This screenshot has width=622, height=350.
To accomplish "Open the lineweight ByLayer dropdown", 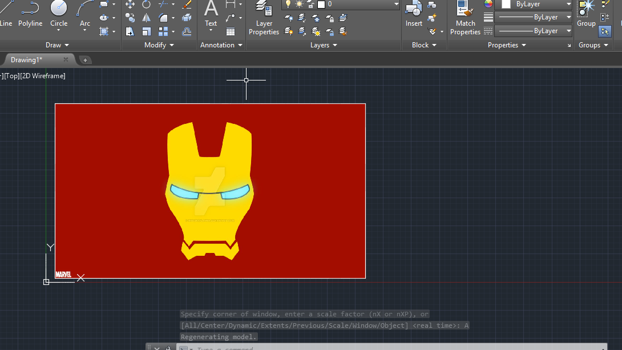I will point(568,17).
